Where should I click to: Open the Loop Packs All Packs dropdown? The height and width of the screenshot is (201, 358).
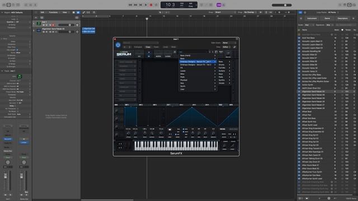click(x=333, y=12)
